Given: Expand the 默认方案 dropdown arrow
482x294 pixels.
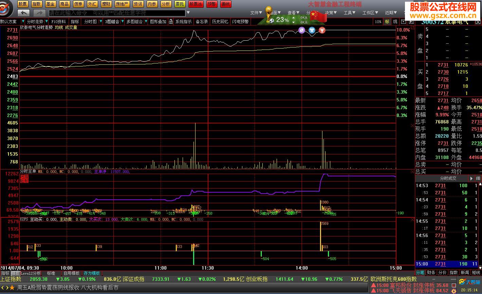Looking at the screenshot, I should click(x=22, y=21).
